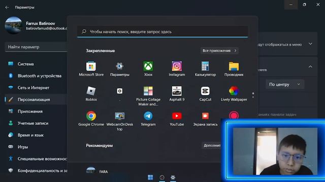Image resolution: width=325 pixels, height=182 pixels.
Task: Open Farrux Batiroov profile in Settings
Action: (x=36, y=26)
